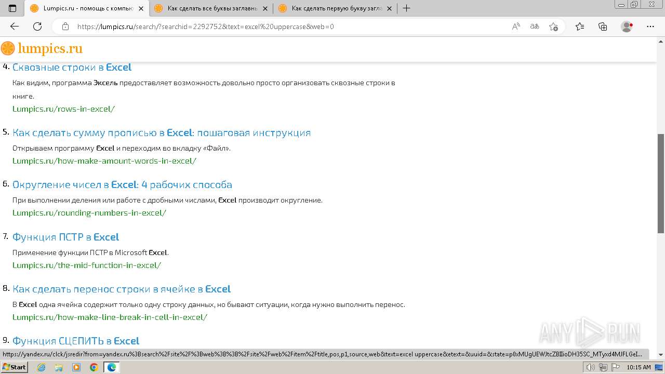The width and height of the screenshot is (665, 374).
Task: Add this page to favorites star icon
Action: pos(553,26)
